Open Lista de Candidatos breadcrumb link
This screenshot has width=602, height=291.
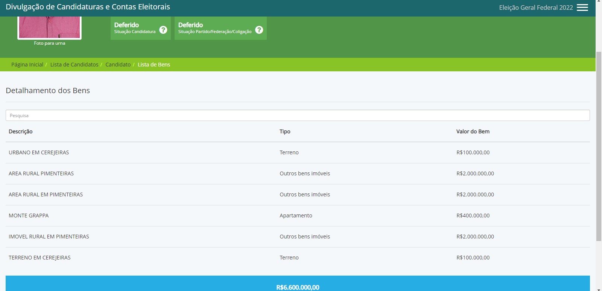74,65
